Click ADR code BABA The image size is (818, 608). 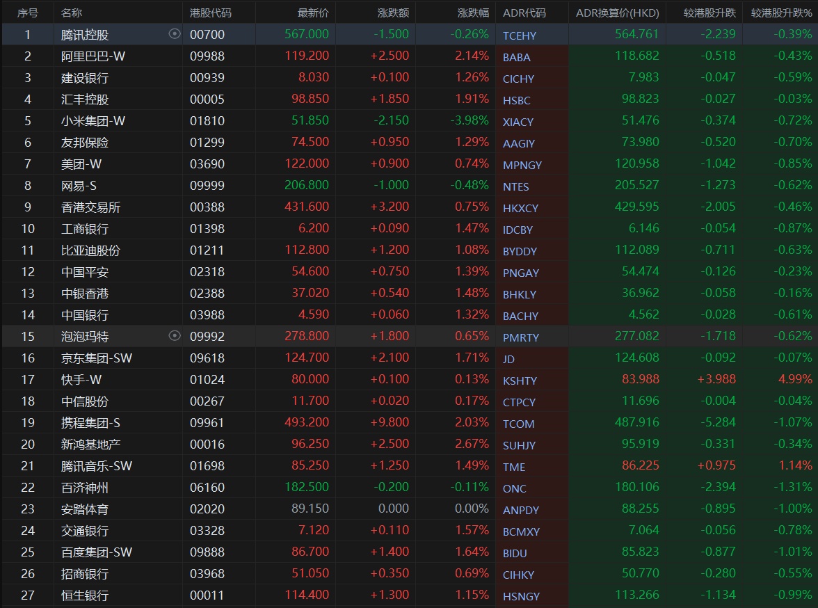click(516, 57)
